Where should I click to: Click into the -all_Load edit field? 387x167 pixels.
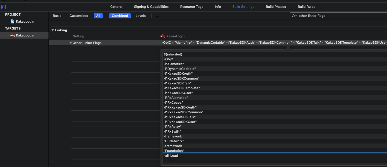[275, 156]
